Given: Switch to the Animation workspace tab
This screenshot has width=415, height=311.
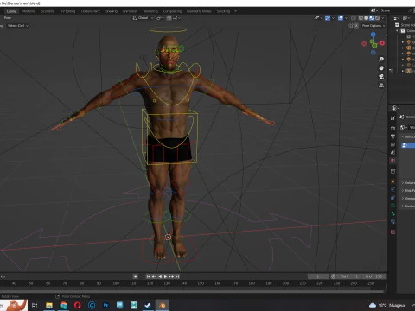Looking at the screenshot, I should (x=130, y=11).
